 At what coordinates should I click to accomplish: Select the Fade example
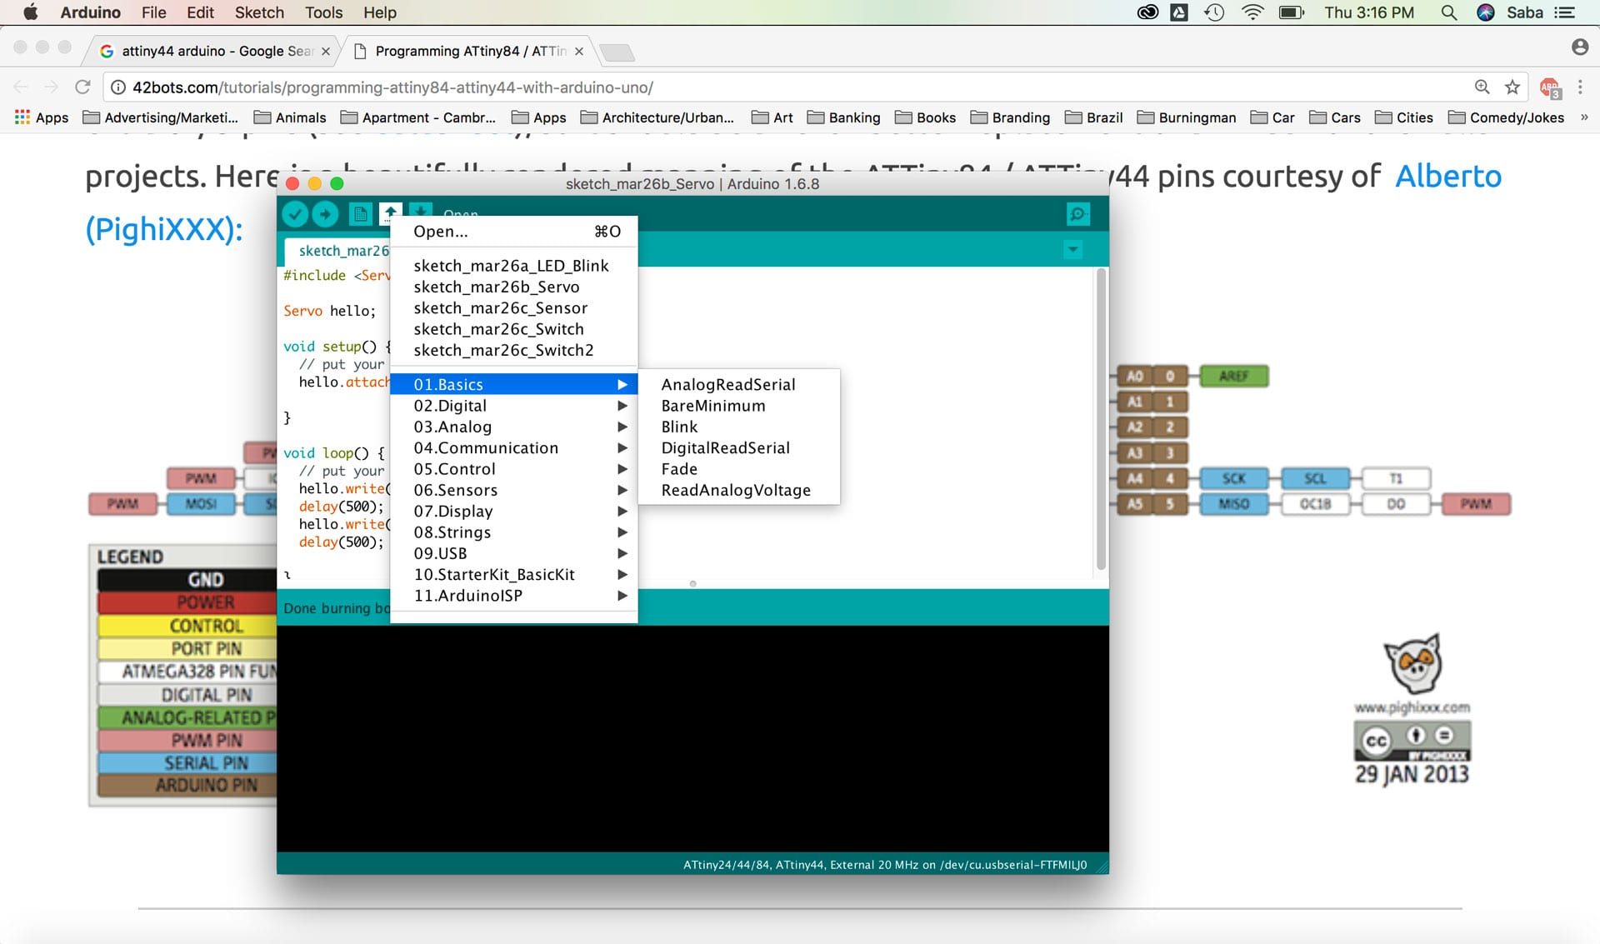pyautogui.click(x=739, y=469)
